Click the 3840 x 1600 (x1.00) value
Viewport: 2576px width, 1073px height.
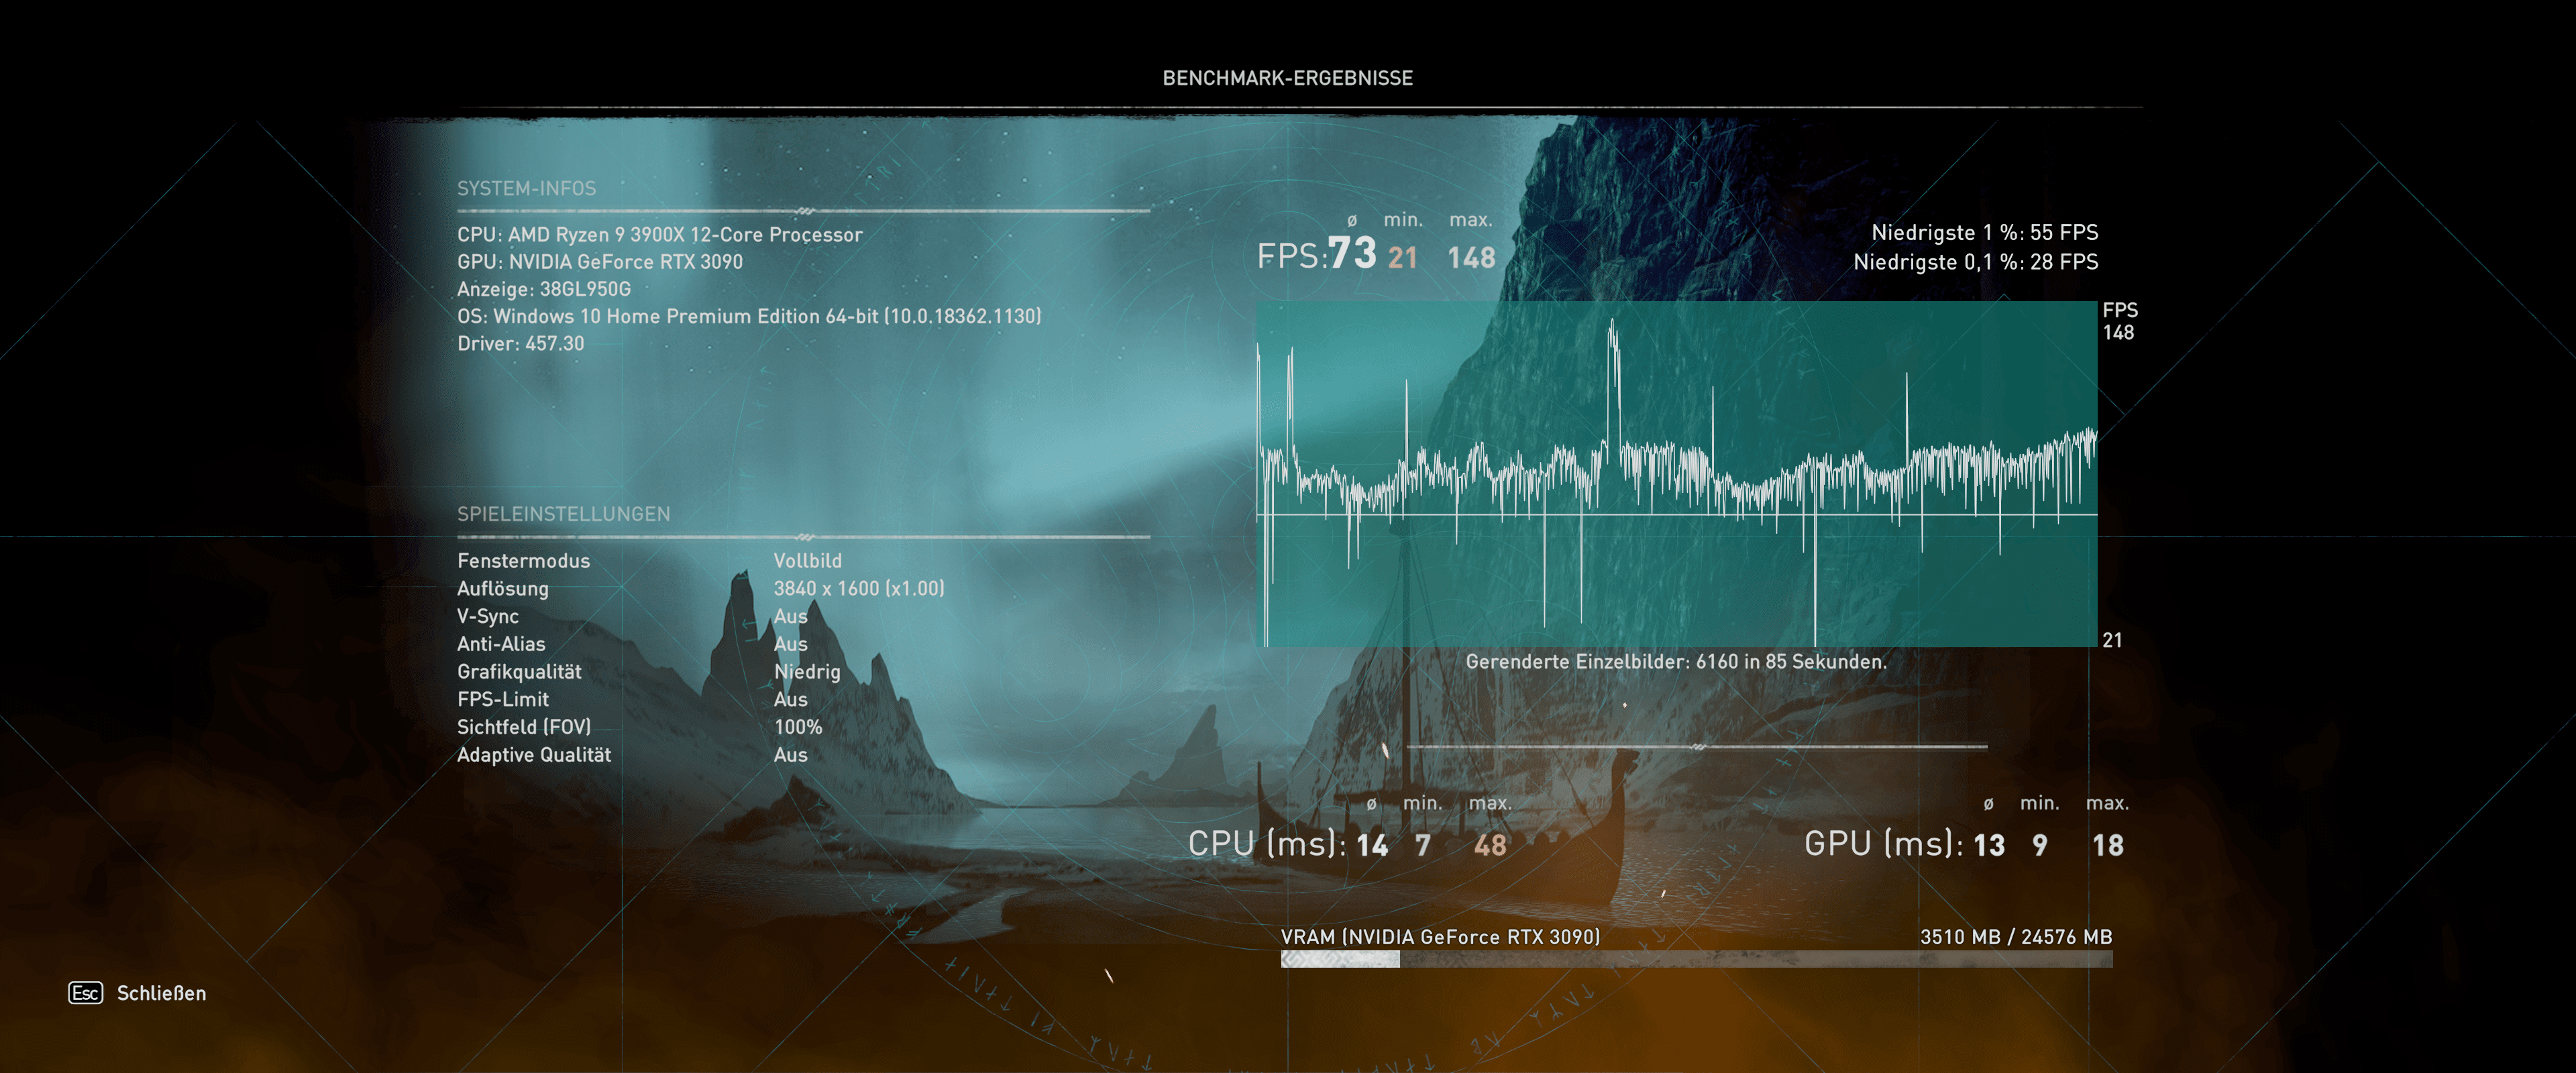[858, 589]
